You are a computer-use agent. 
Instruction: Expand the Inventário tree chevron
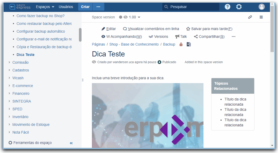tap(9, 117)
